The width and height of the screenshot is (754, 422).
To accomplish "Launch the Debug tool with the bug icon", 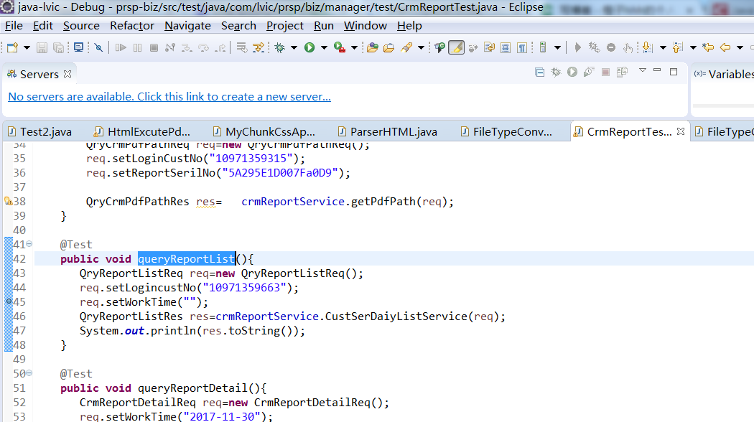I will point(280,47).
